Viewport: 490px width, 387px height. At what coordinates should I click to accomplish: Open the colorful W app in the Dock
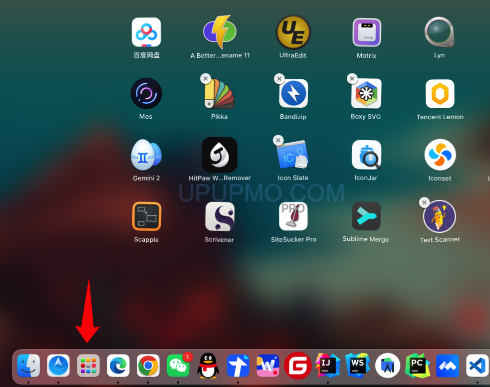(268, 366)
